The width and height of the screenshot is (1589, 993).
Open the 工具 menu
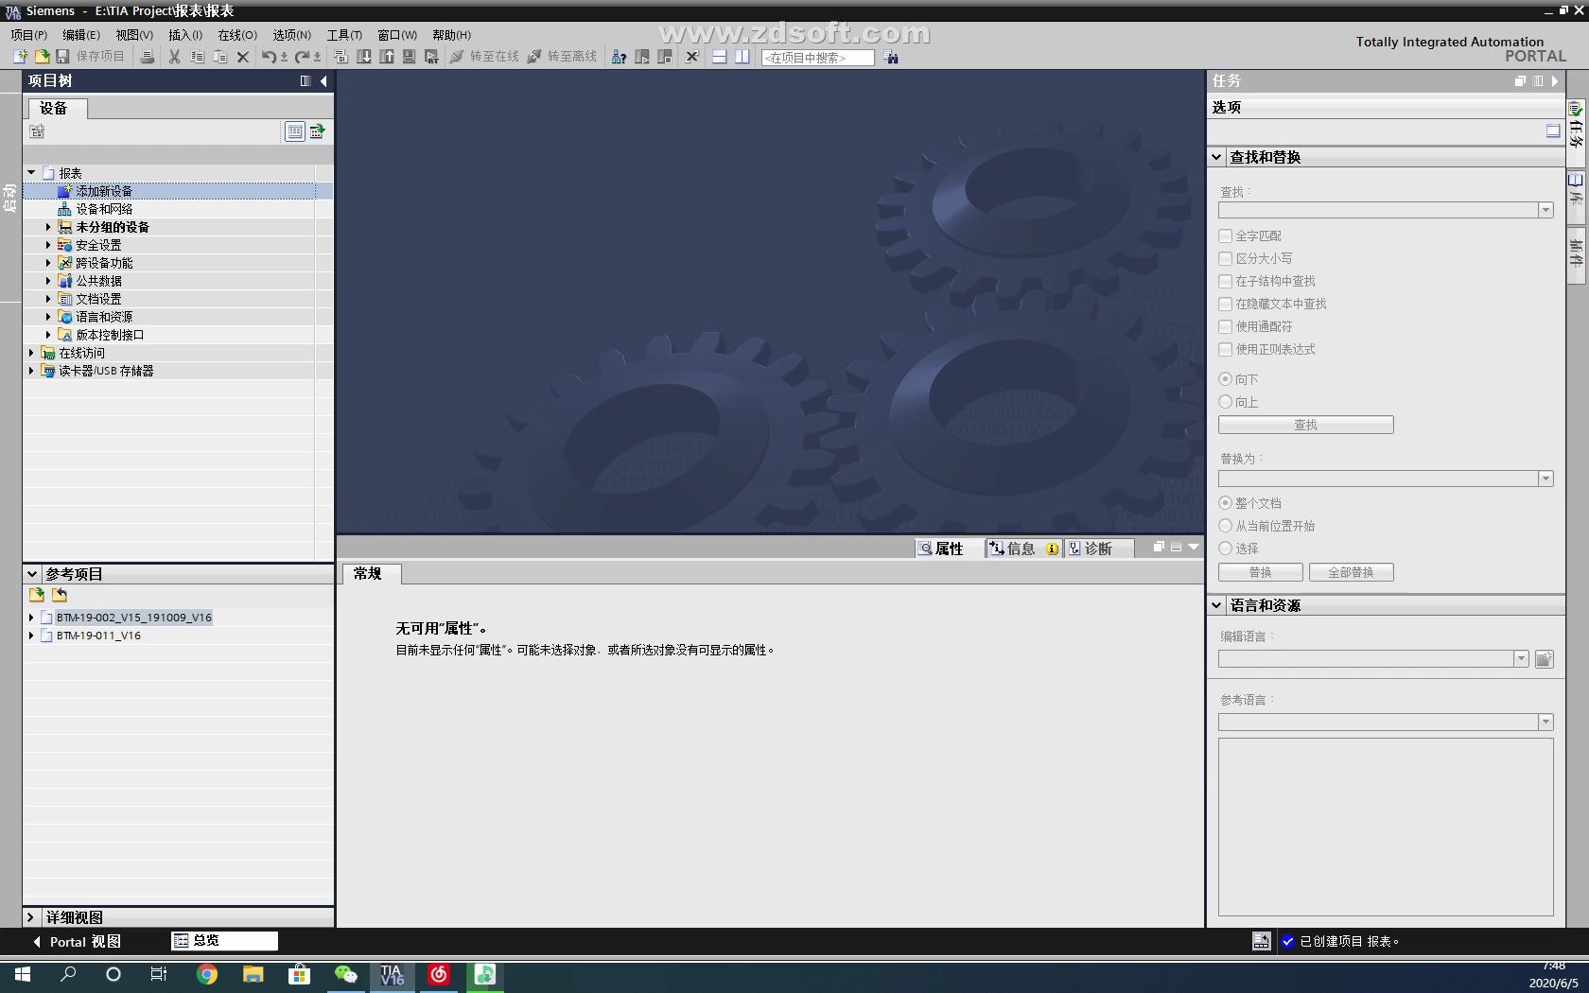pos(343,35)
